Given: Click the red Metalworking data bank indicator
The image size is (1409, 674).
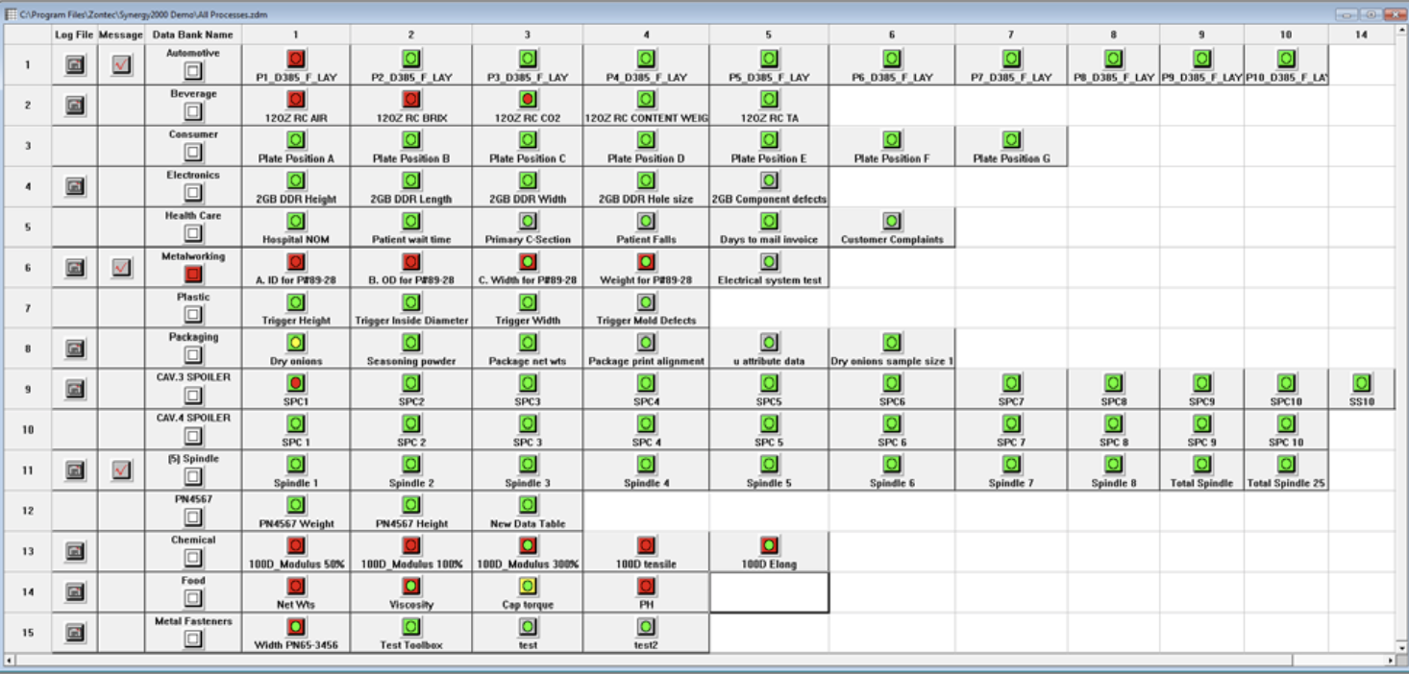Looking at the screenshot, I should tap(193, 274).
